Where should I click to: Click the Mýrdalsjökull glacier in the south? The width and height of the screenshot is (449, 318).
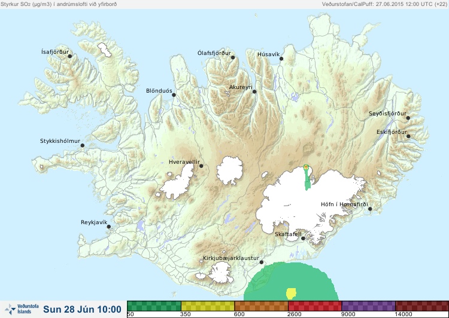point(220,273)
